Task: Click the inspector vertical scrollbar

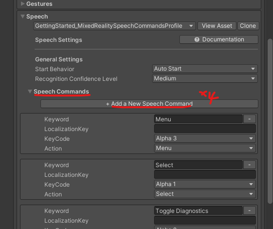Action: (x=270, y=121)
